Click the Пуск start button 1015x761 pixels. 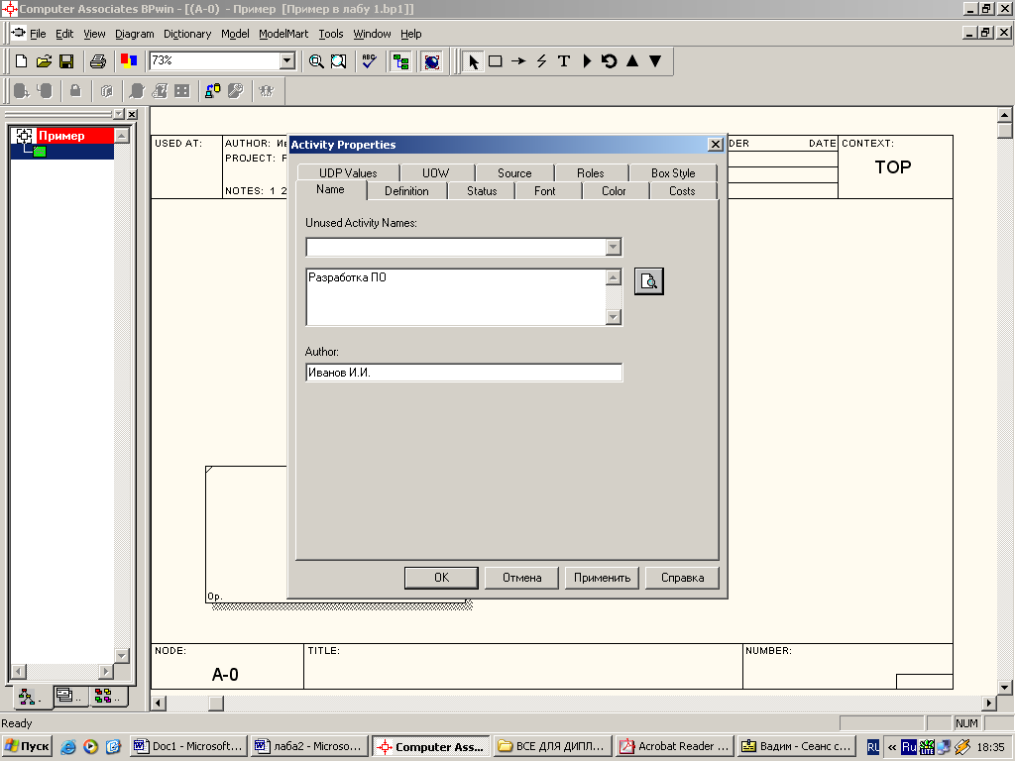(28, 746)
